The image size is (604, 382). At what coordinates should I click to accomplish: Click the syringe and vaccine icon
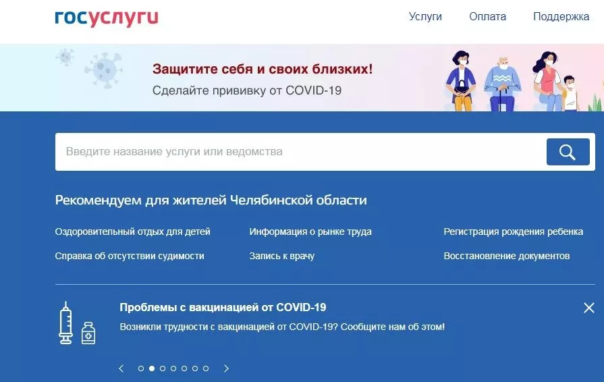coord(77,323)
